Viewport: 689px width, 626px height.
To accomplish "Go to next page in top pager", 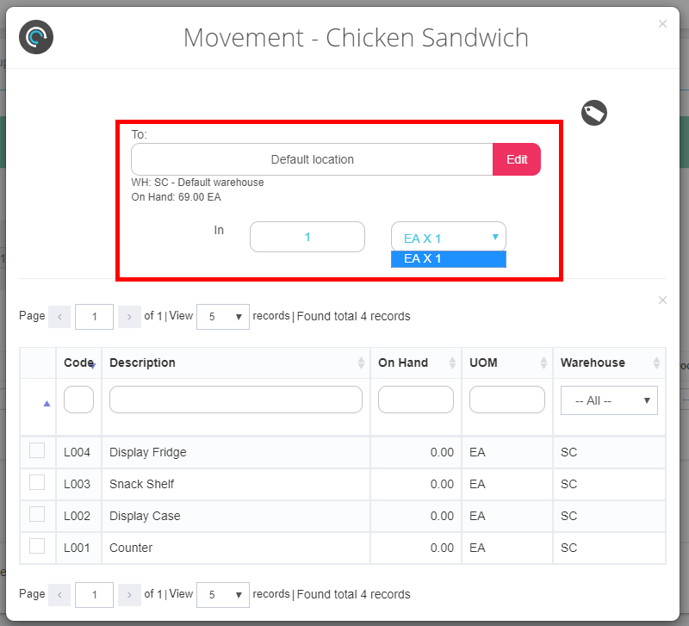I will tap(128, 316).
